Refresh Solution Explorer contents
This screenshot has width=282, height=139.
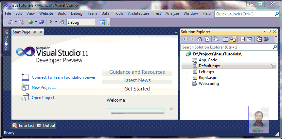pos(226,39)
